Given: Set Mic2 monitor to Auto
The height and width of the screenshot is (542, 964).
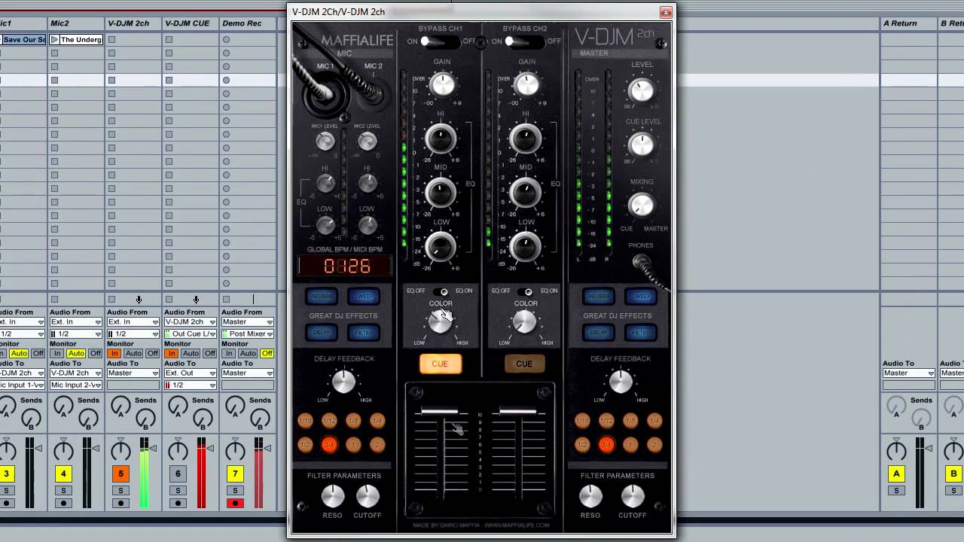Looking at the screenshot, I should point(76,354).
